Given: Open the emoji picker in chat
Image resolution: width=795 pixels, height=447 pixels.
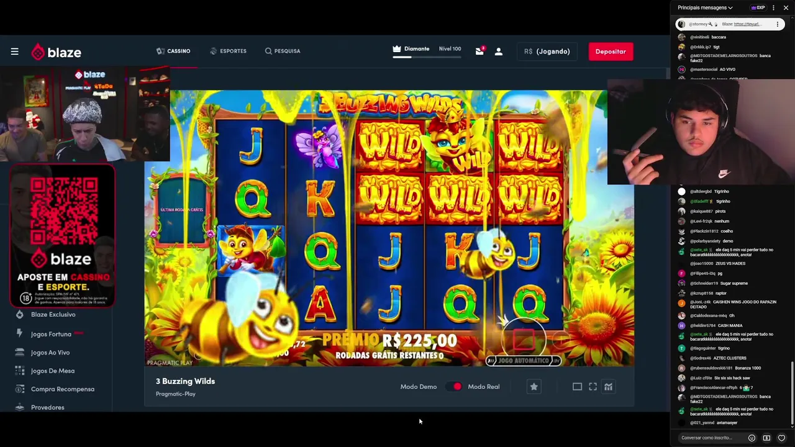Looking at the screenshot, I should tap(752, 438).
